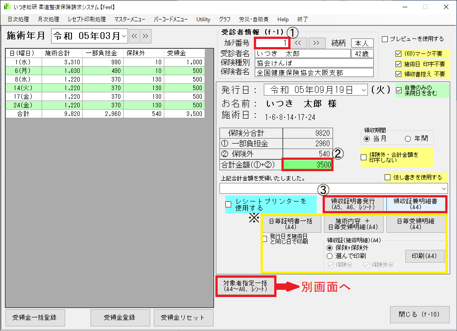Enable プレビューを使用する checkbox
The width and height of the screenshot is (457, 331).
click(x=385, y=39)
